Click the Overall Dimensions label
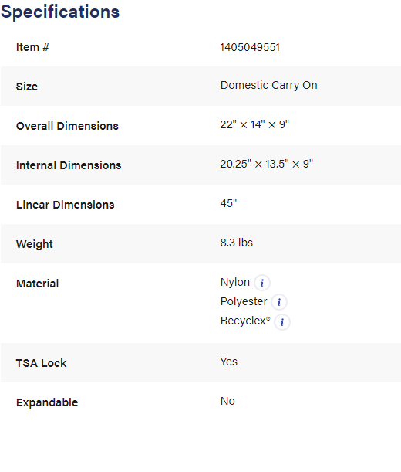401x472 pixels. (x=67, y=126)
